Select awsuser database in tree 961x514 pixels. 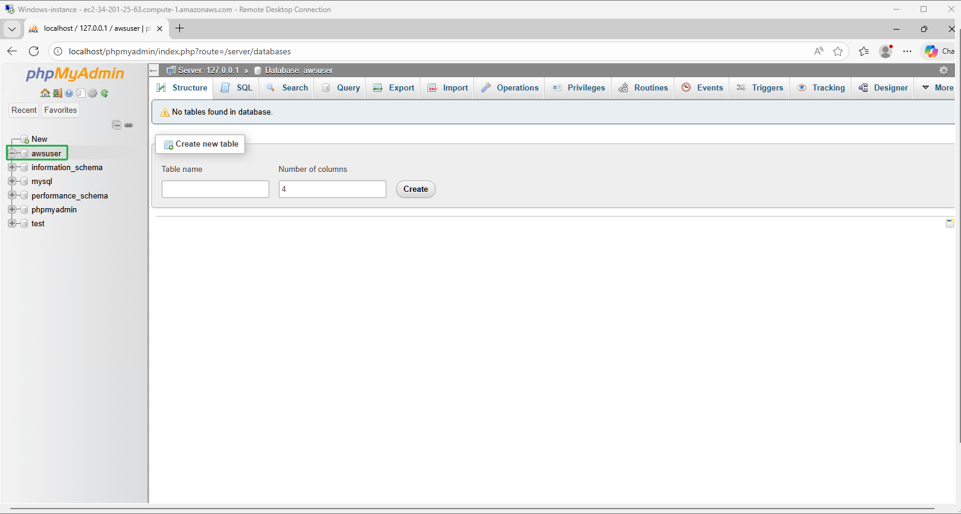coord(46,153)
